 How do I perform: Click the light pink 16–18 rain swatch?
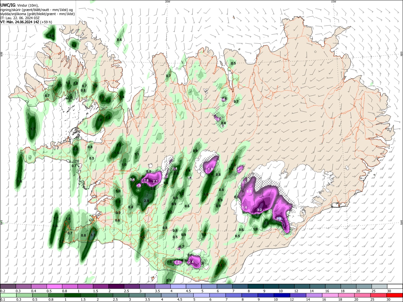pos(331,295)
